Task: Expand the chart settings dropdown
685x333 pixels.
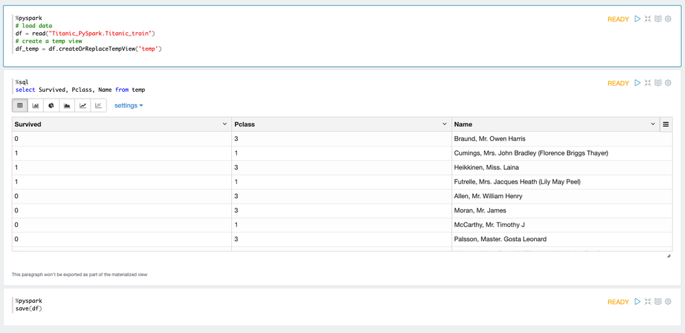Action: tap(128, 106)
